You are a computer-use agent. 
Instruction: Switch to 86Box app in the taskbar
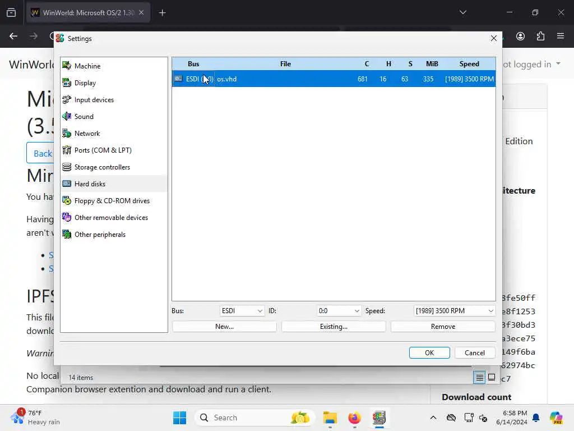379,418
